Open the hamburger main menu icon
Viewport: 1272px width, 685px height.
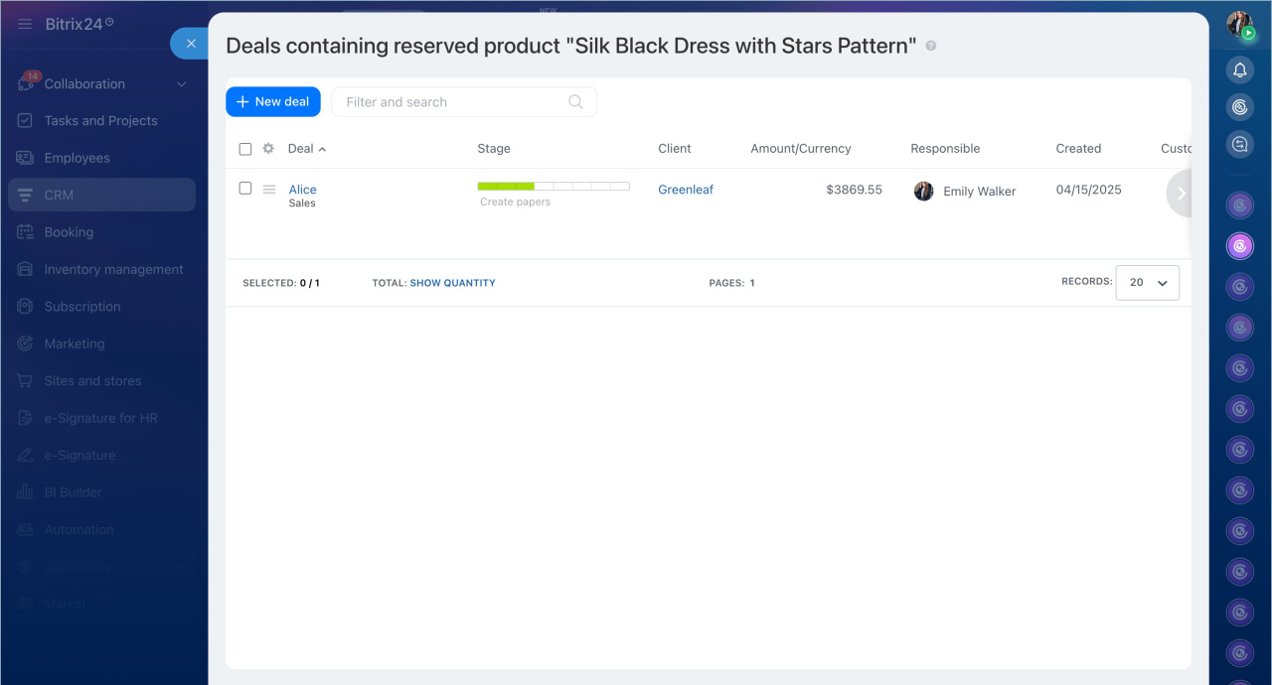(x=25, y=24)
